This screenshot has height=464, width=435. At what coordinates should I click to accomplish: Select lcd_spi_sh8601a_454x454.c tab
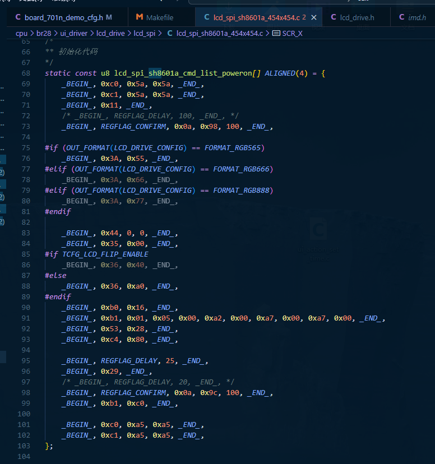256,17
